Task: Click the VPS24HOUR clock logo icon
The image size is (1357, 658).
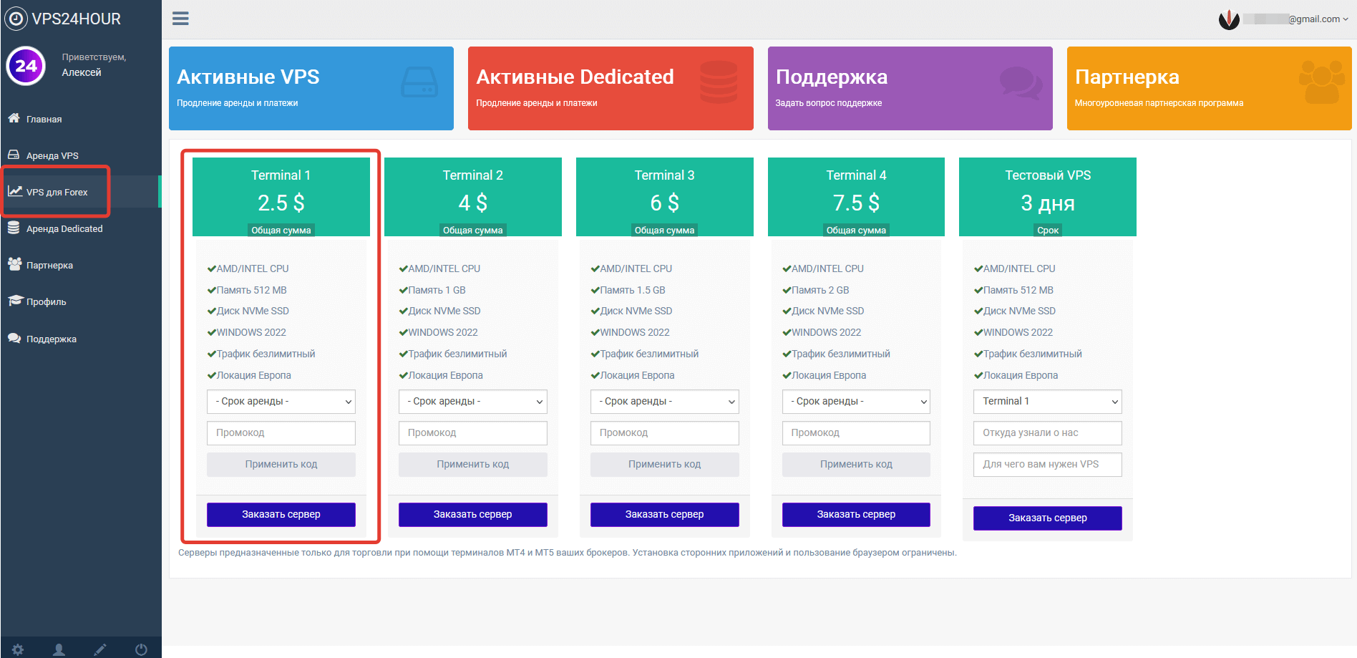Action: tap(16, 19)
